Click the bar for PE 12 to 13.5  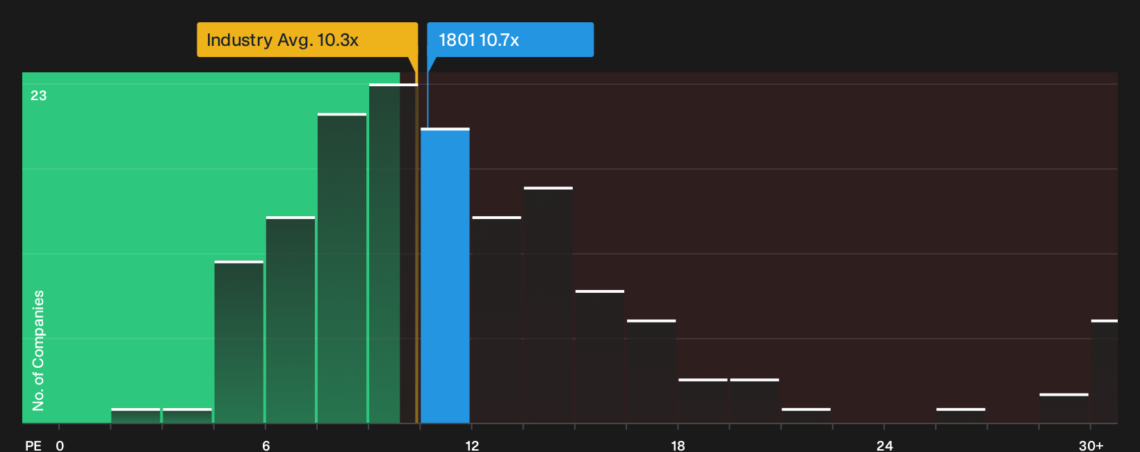[496, 320]
